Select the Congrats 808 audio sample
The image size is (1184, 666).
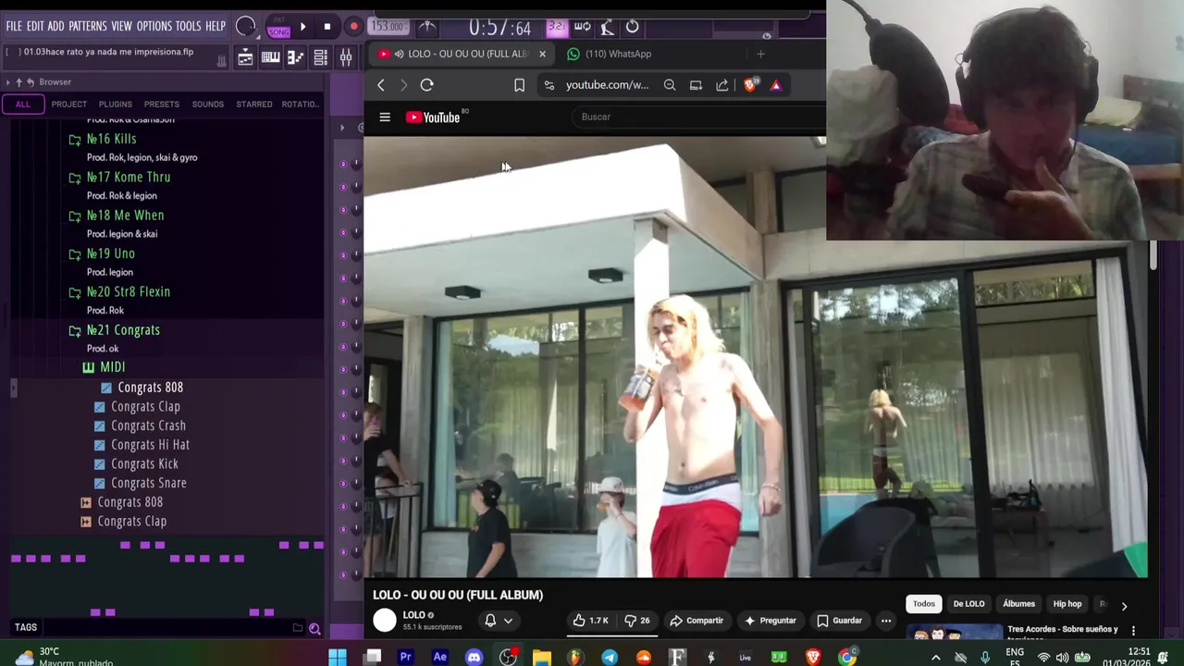(x=121, y=502)
